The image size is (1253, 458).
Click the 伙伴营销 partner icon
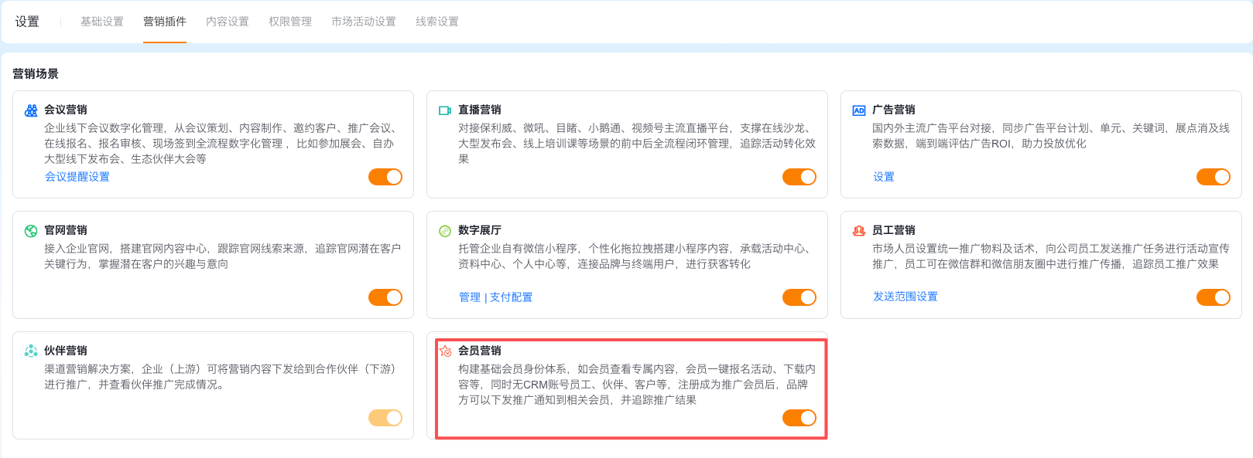click(x=31, y=351)
